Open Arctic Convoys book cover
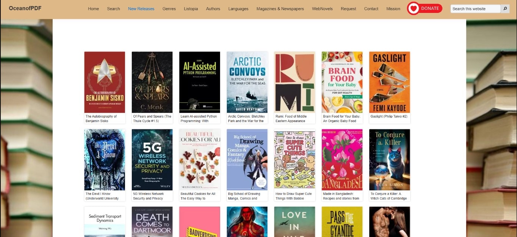Viewport: 517px width, 237px height. point(247,82)
